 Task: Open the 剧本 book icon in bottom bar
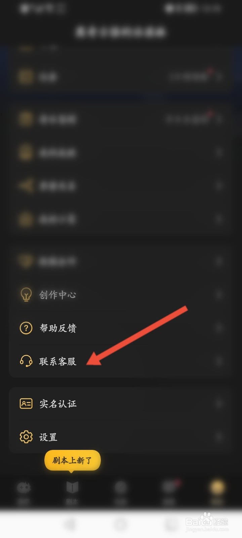72,487
